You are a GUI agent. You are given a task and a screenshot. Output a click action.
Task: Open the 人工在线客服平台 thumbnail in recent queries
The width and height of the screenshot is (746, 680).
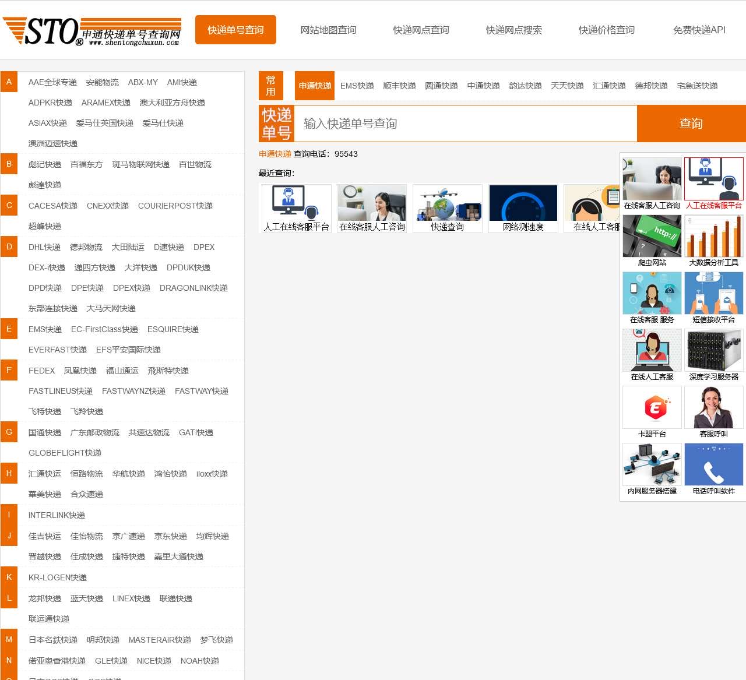pyautogui.click(x=297, y=209)
